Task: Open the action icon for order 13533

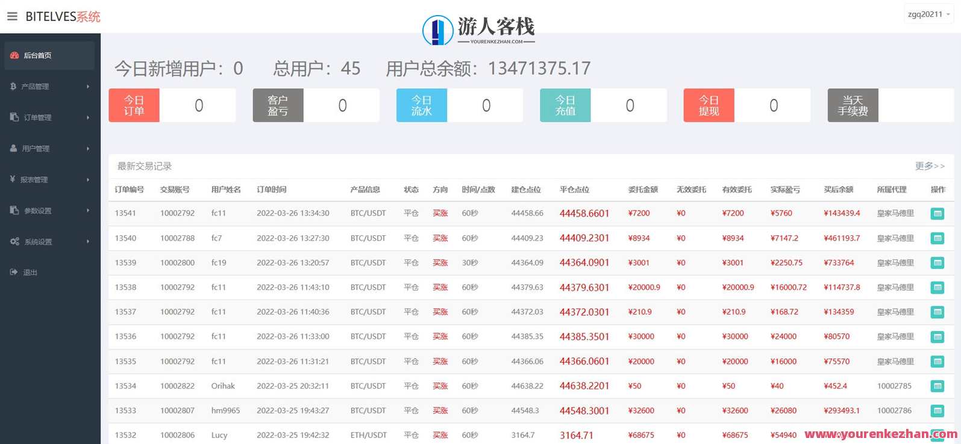Action: click(x=938, y=411)
